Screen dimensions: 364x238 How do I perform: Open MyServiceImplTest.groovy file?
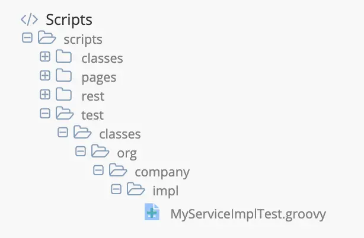248,214
